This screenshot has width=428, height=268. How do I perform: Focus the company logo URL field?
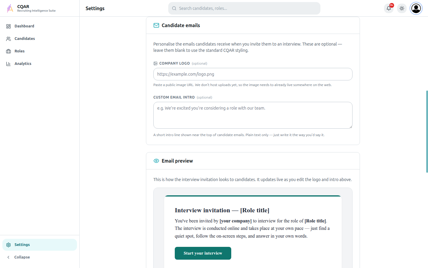coord(253,74)
